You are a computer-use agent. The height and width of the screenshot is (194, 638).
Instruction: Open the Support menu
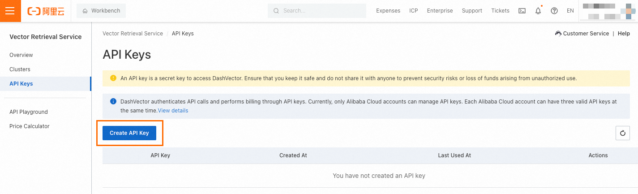pos(472,11)
